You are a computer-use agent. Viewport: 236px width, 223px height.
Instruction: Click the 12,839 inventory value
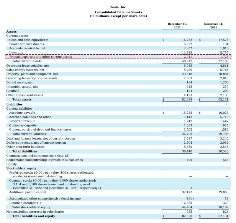(x=187, y=53)
